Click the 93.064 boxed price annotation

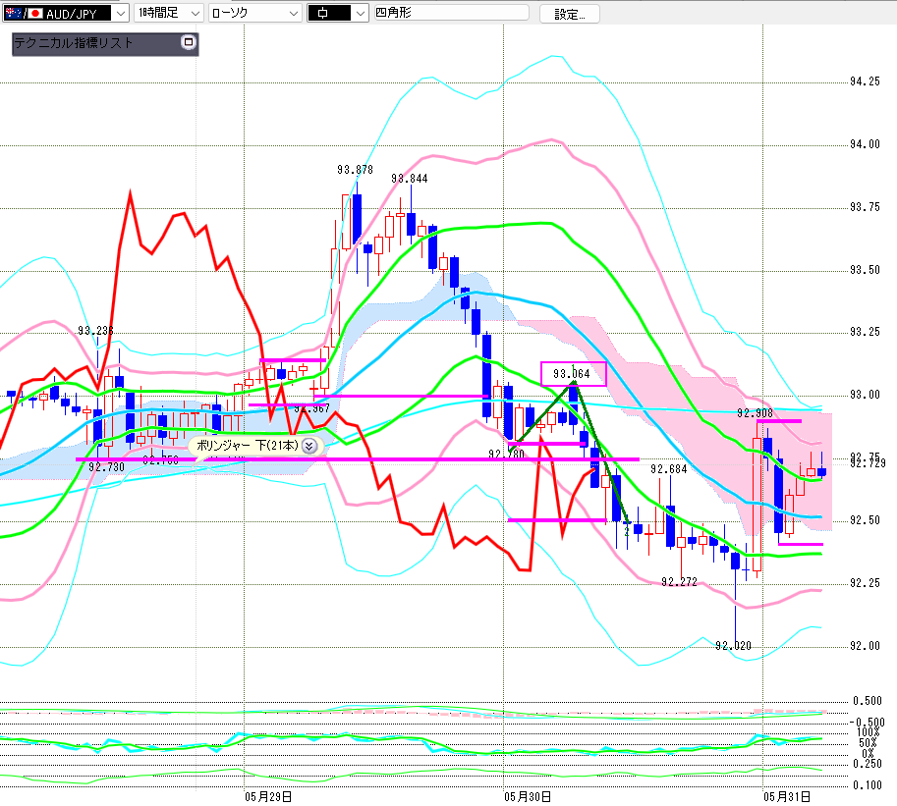pos(573,374)
